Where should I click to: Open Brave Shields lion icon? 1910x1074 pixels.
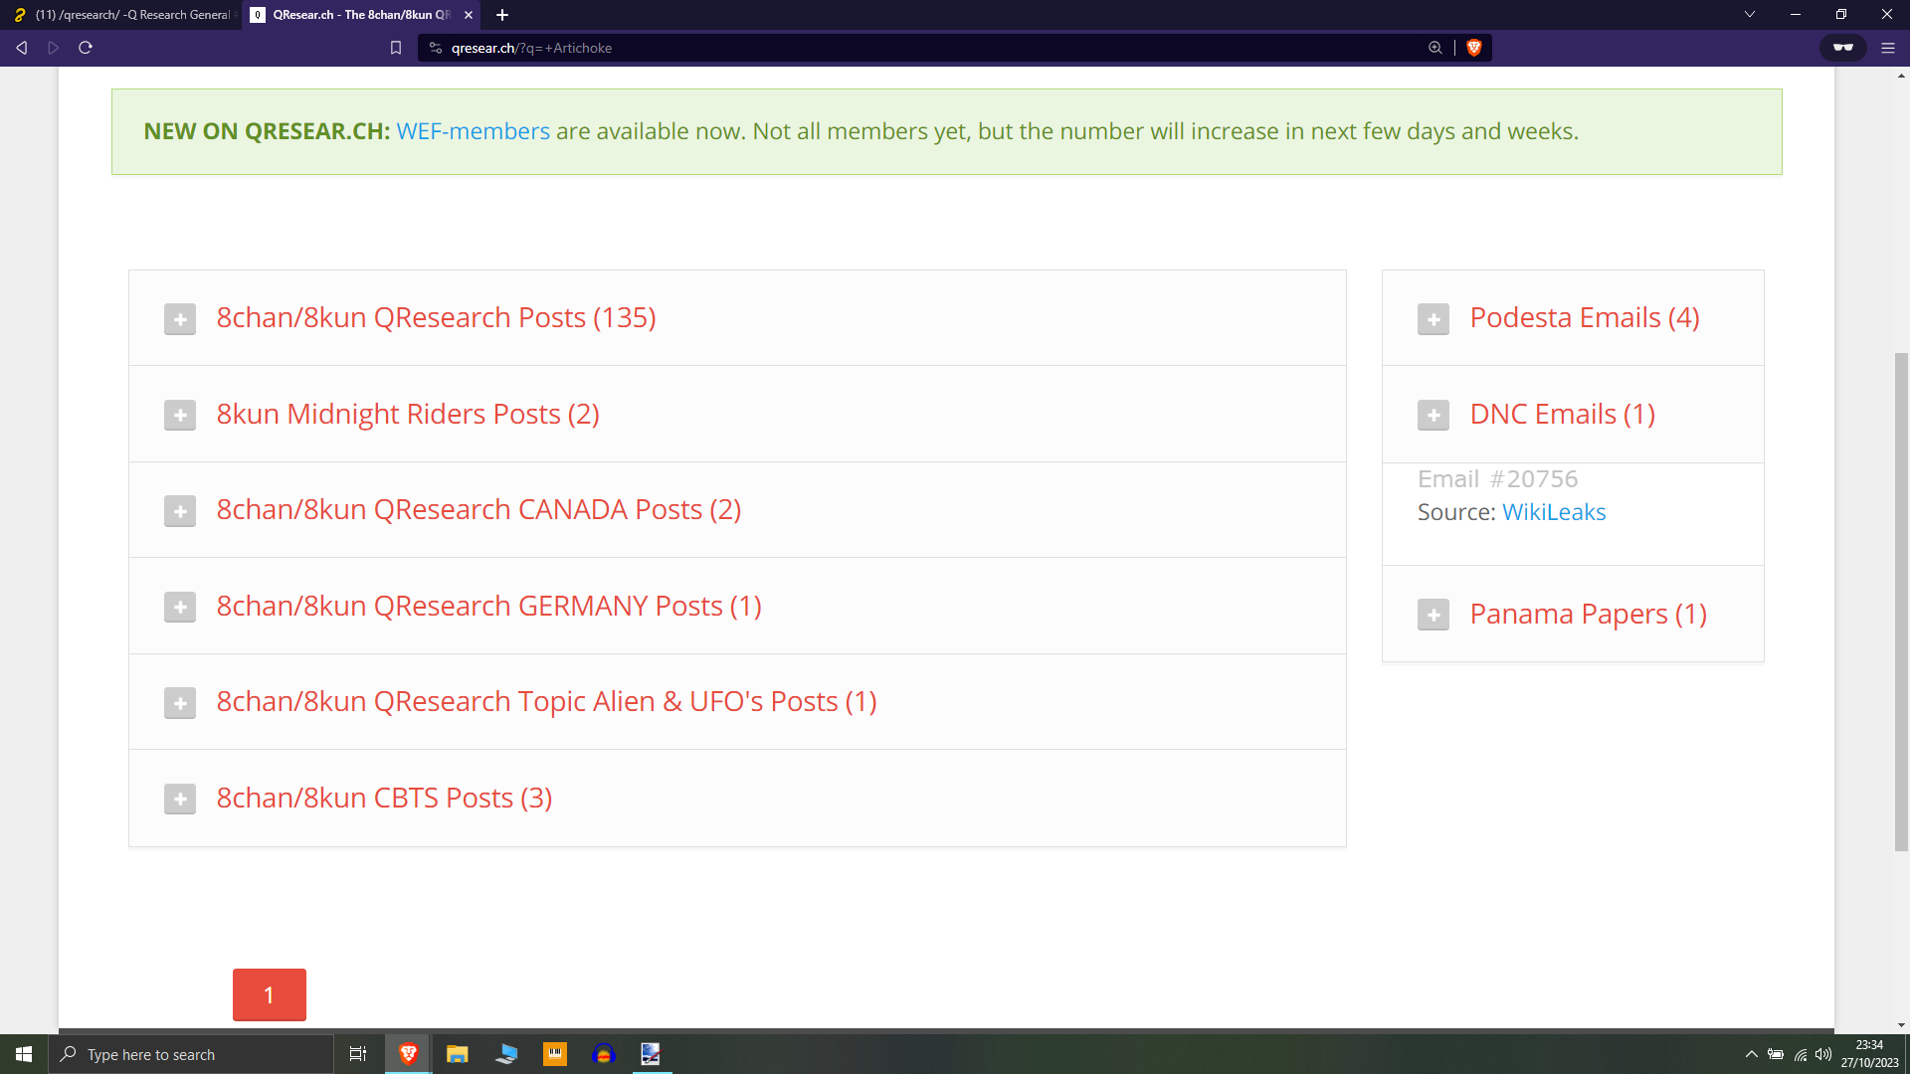(x=1474, y=48)
